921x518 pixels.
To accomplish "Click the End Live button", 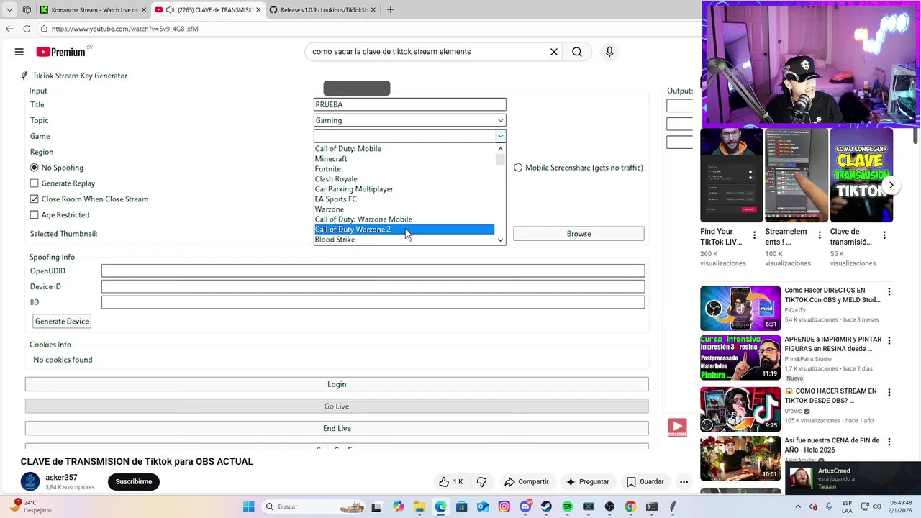I will point(337,429).
